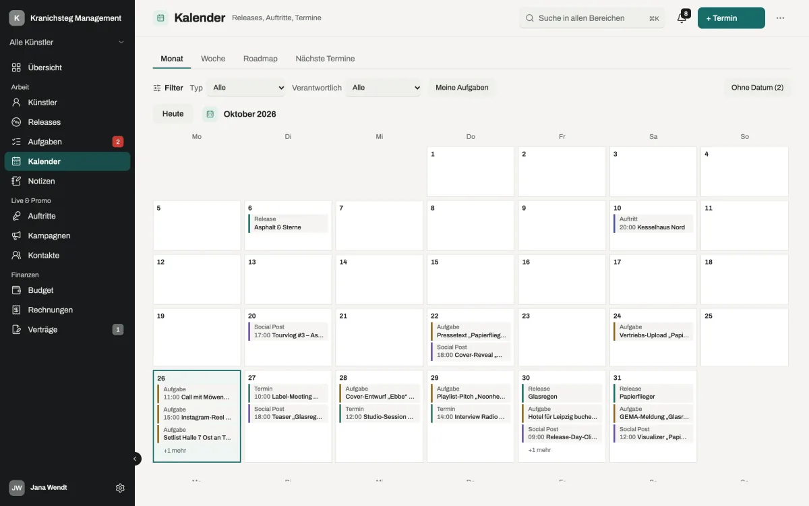Open 18:00 Cover-Reveal social post

point(471,352)
